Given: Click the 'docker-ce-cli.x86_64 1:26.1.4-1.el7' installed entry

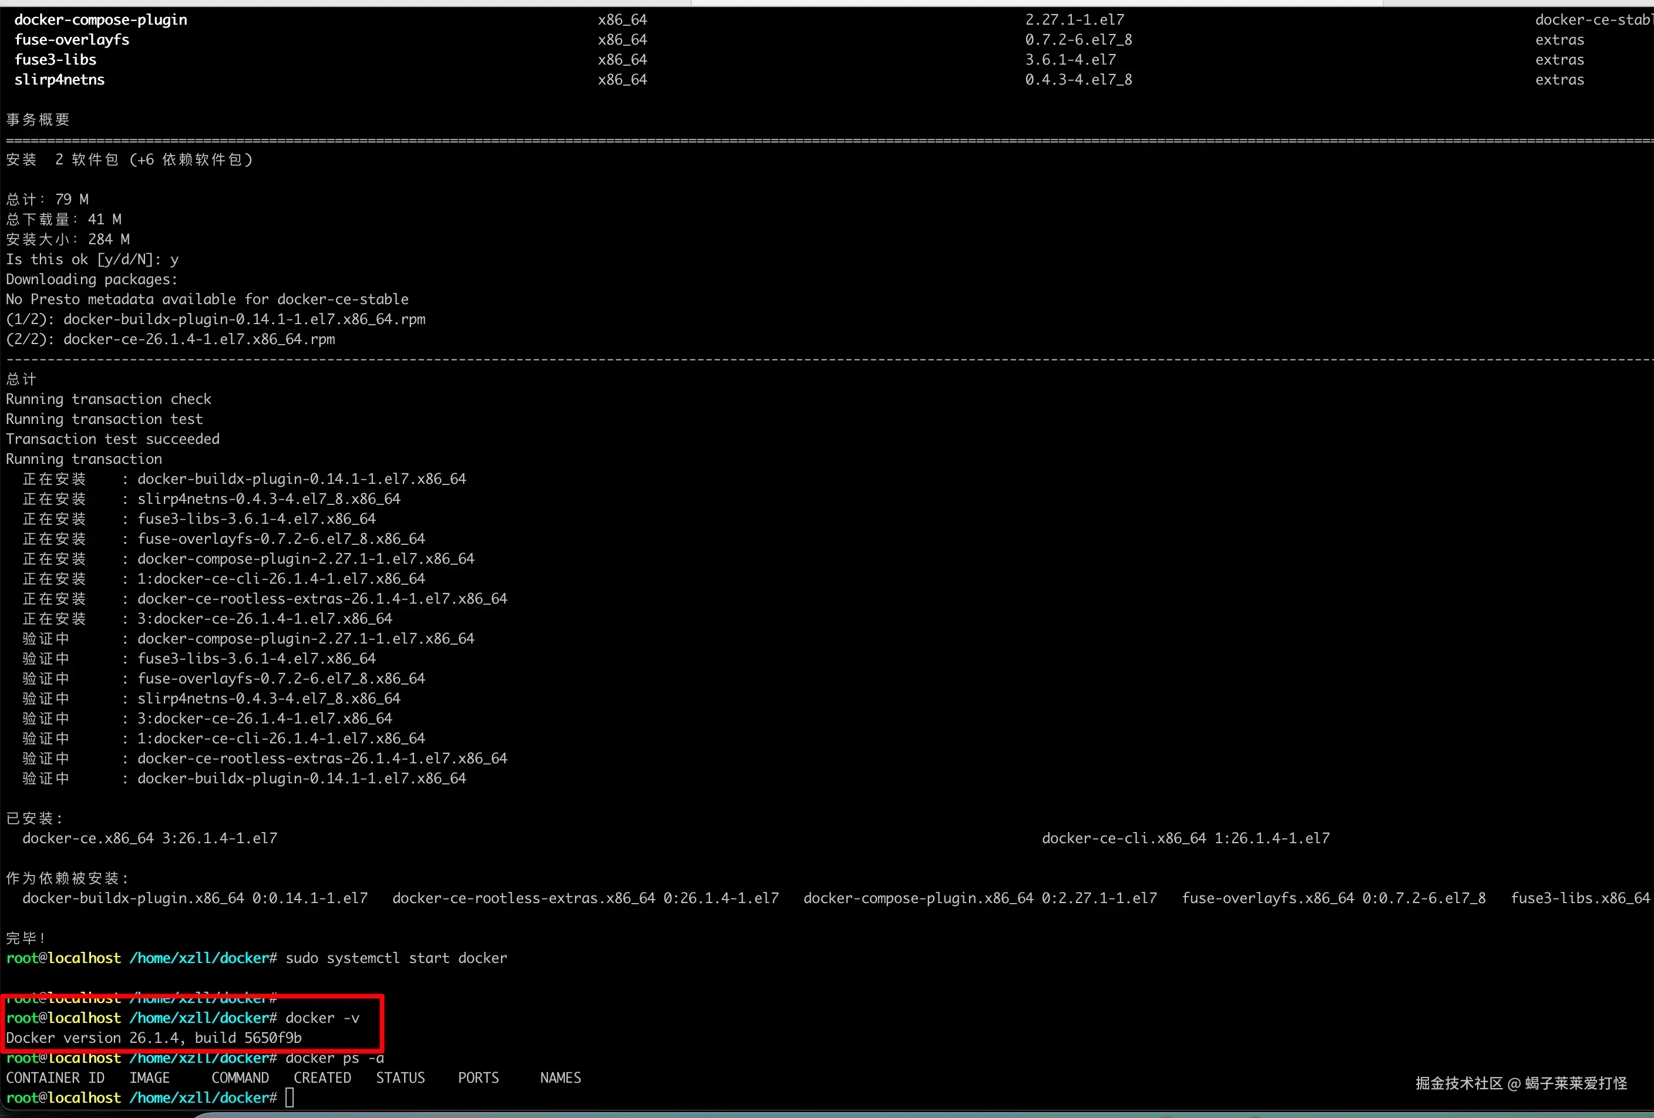Looking at the screenshot, I should [x=1185, y=837].
